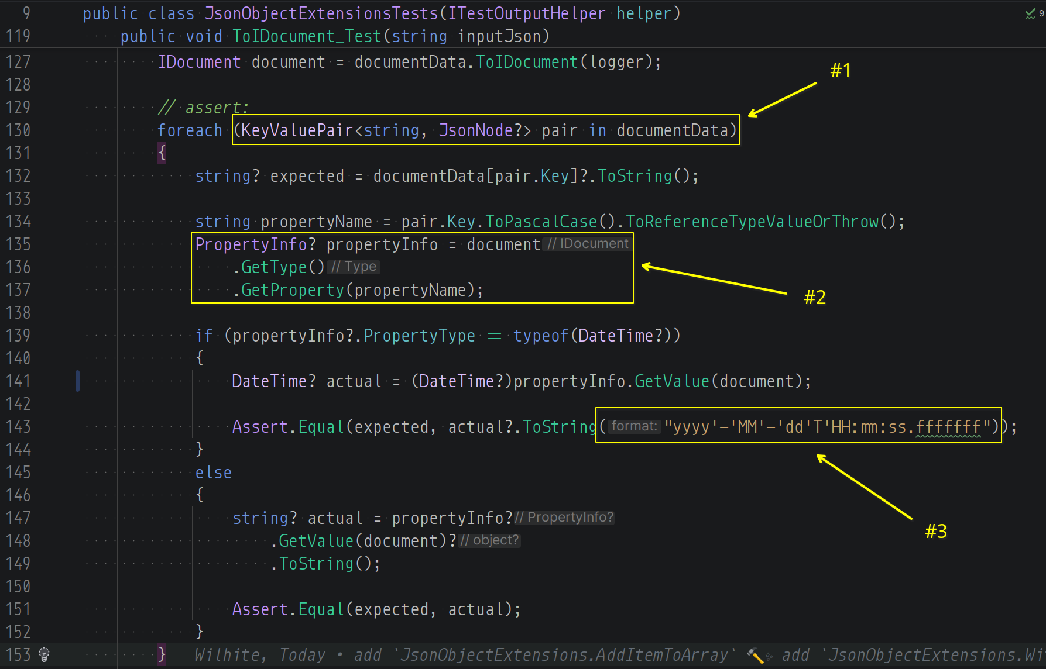Image resolution: width=1046 pixels, height=669 pixels.
Task: Click sticky method header ToIDocument_Test
Action: pyautogui.click(x=307, y=36)
